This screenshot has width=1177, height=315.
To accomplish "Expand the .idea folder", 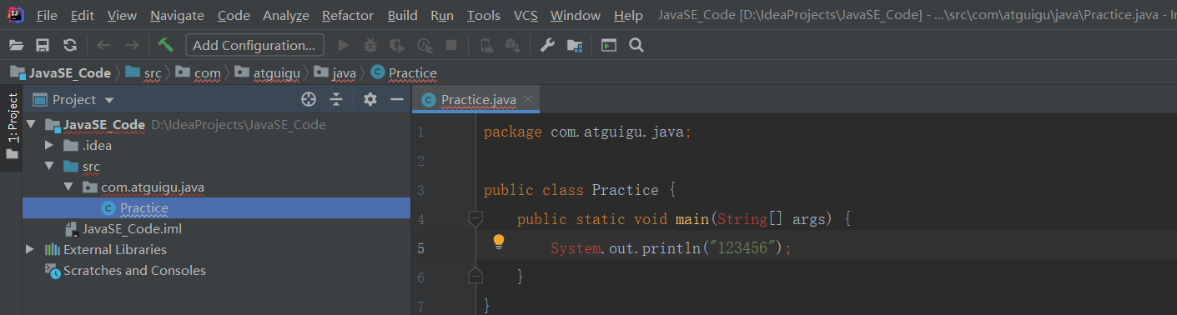I will (50, 145).
